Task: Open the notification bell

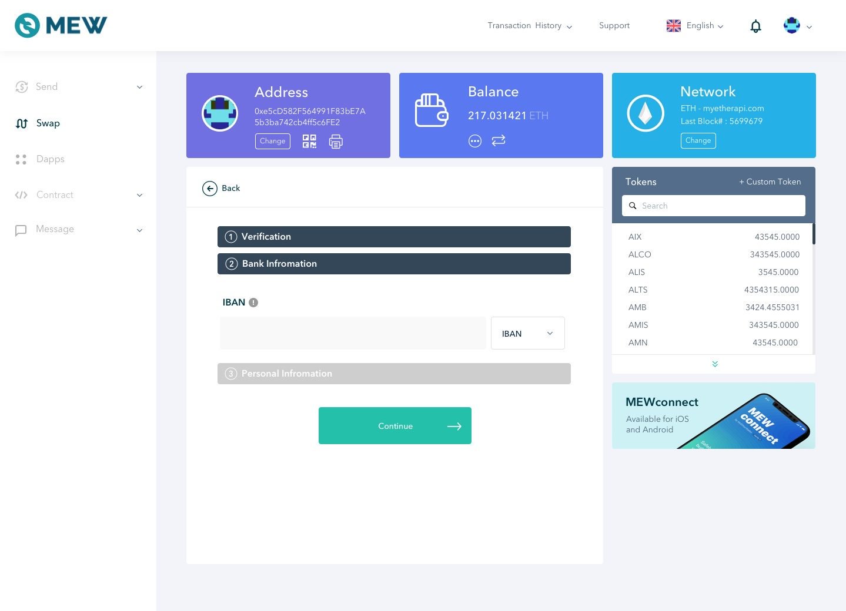Action: pos(755,25)
